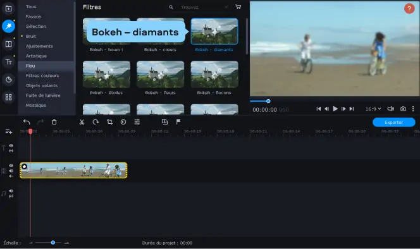Open the Stickers clock sidebar icon
This screenshot has height=249, width=420.
[x=8, y=80]
